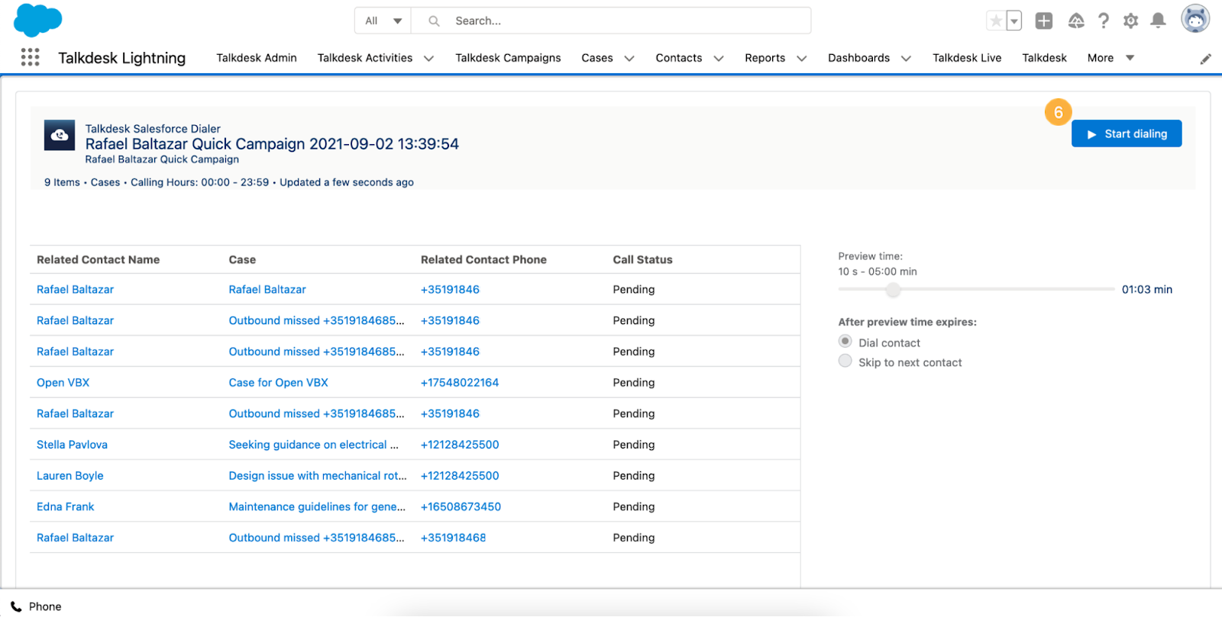Click the favorites star icon
Viewport: 1222px width, 617px height.
[996, 21]
